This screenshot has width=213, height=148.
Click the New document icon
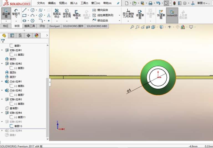(x=126, y=3)
